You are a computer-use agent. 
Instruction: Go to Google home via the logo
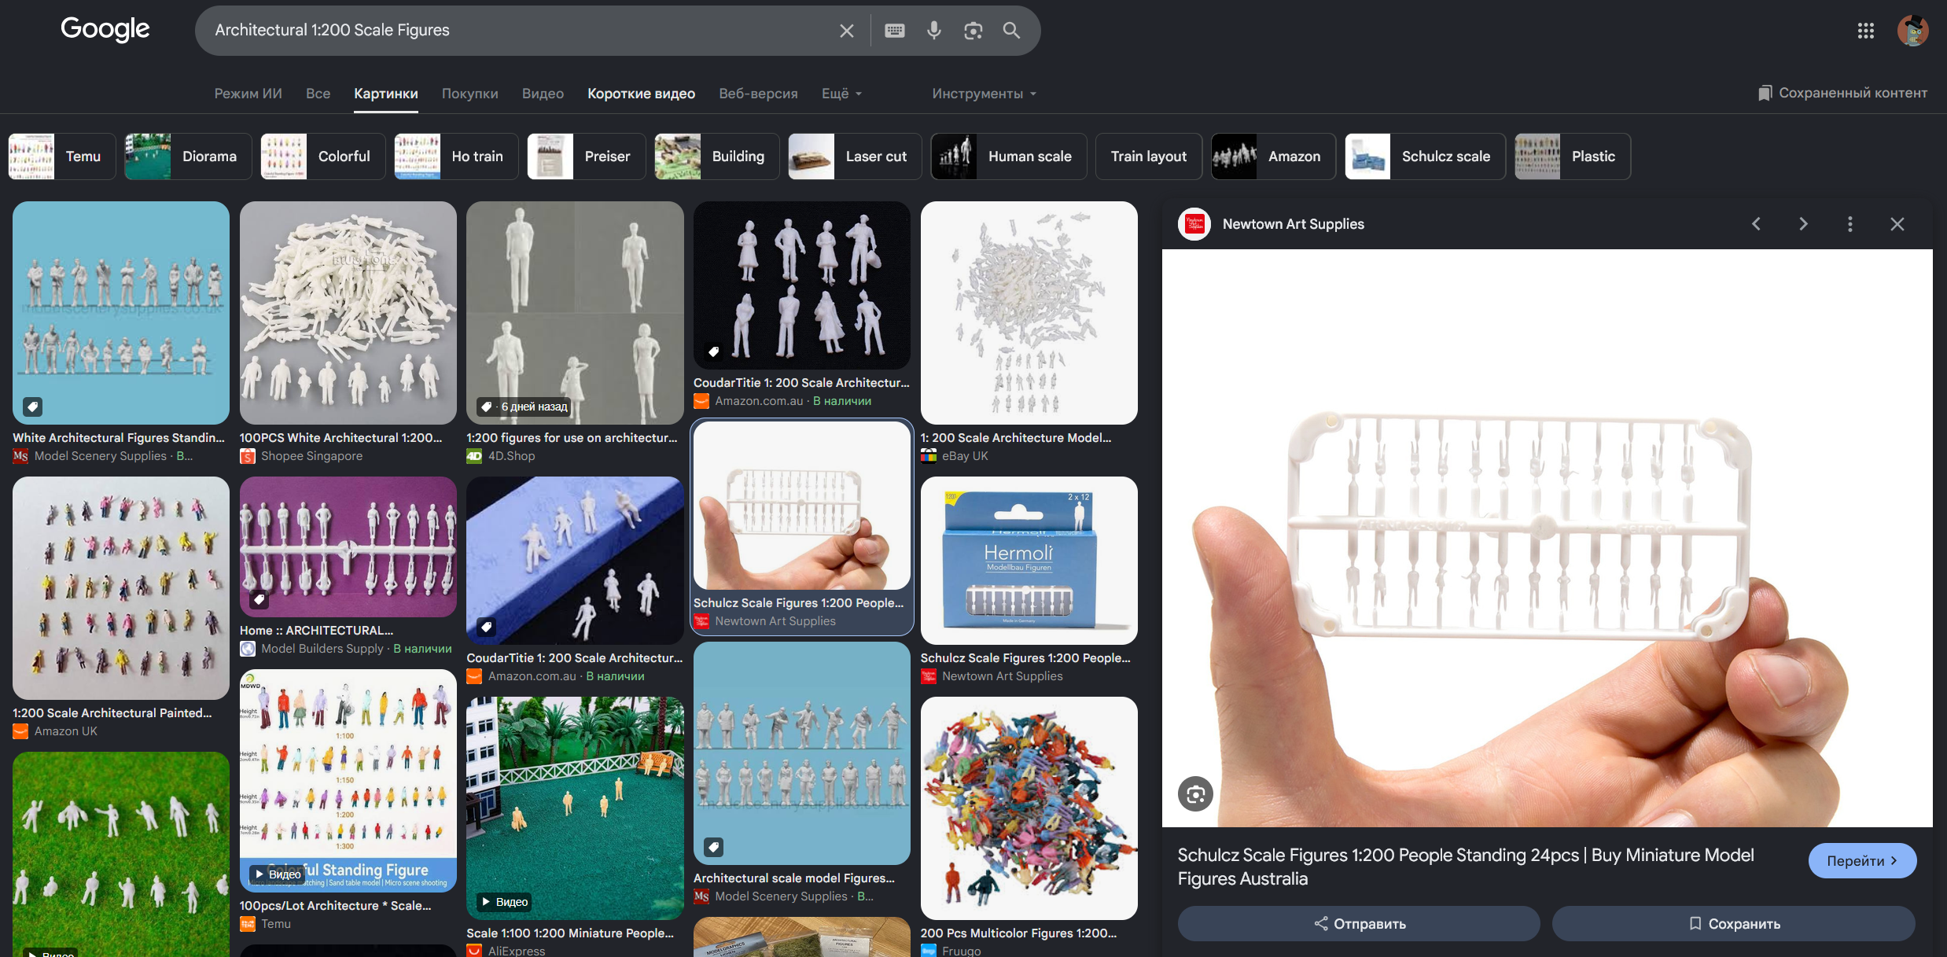click(x=105, y=29)
